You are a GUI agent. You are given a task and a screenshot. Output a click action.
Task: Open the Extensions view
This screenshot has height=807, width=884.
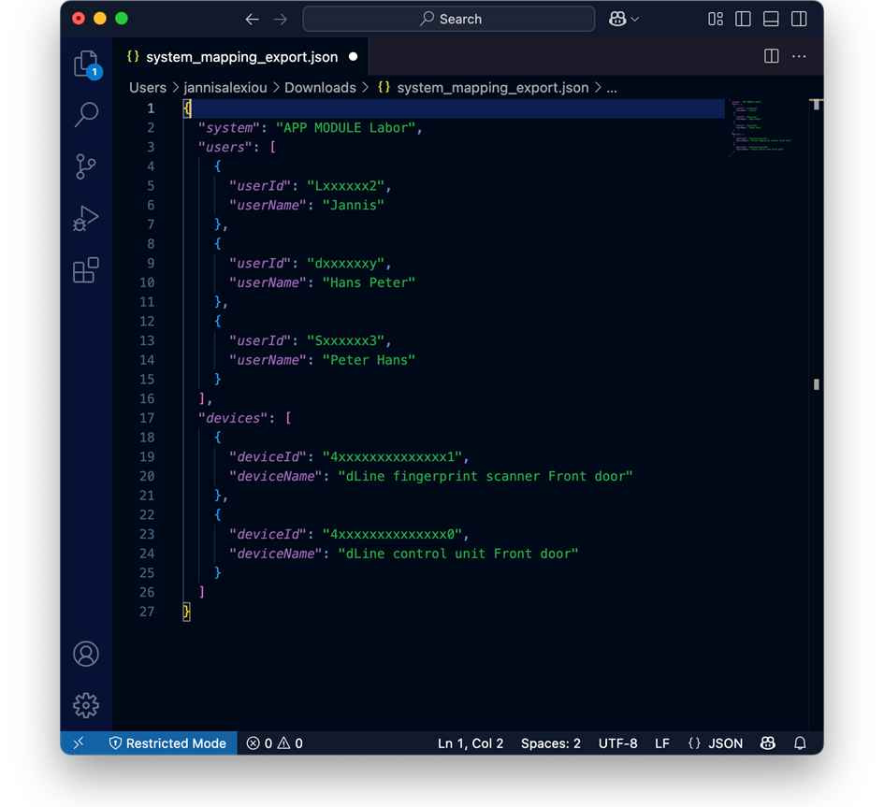click(x=86, y=270)
